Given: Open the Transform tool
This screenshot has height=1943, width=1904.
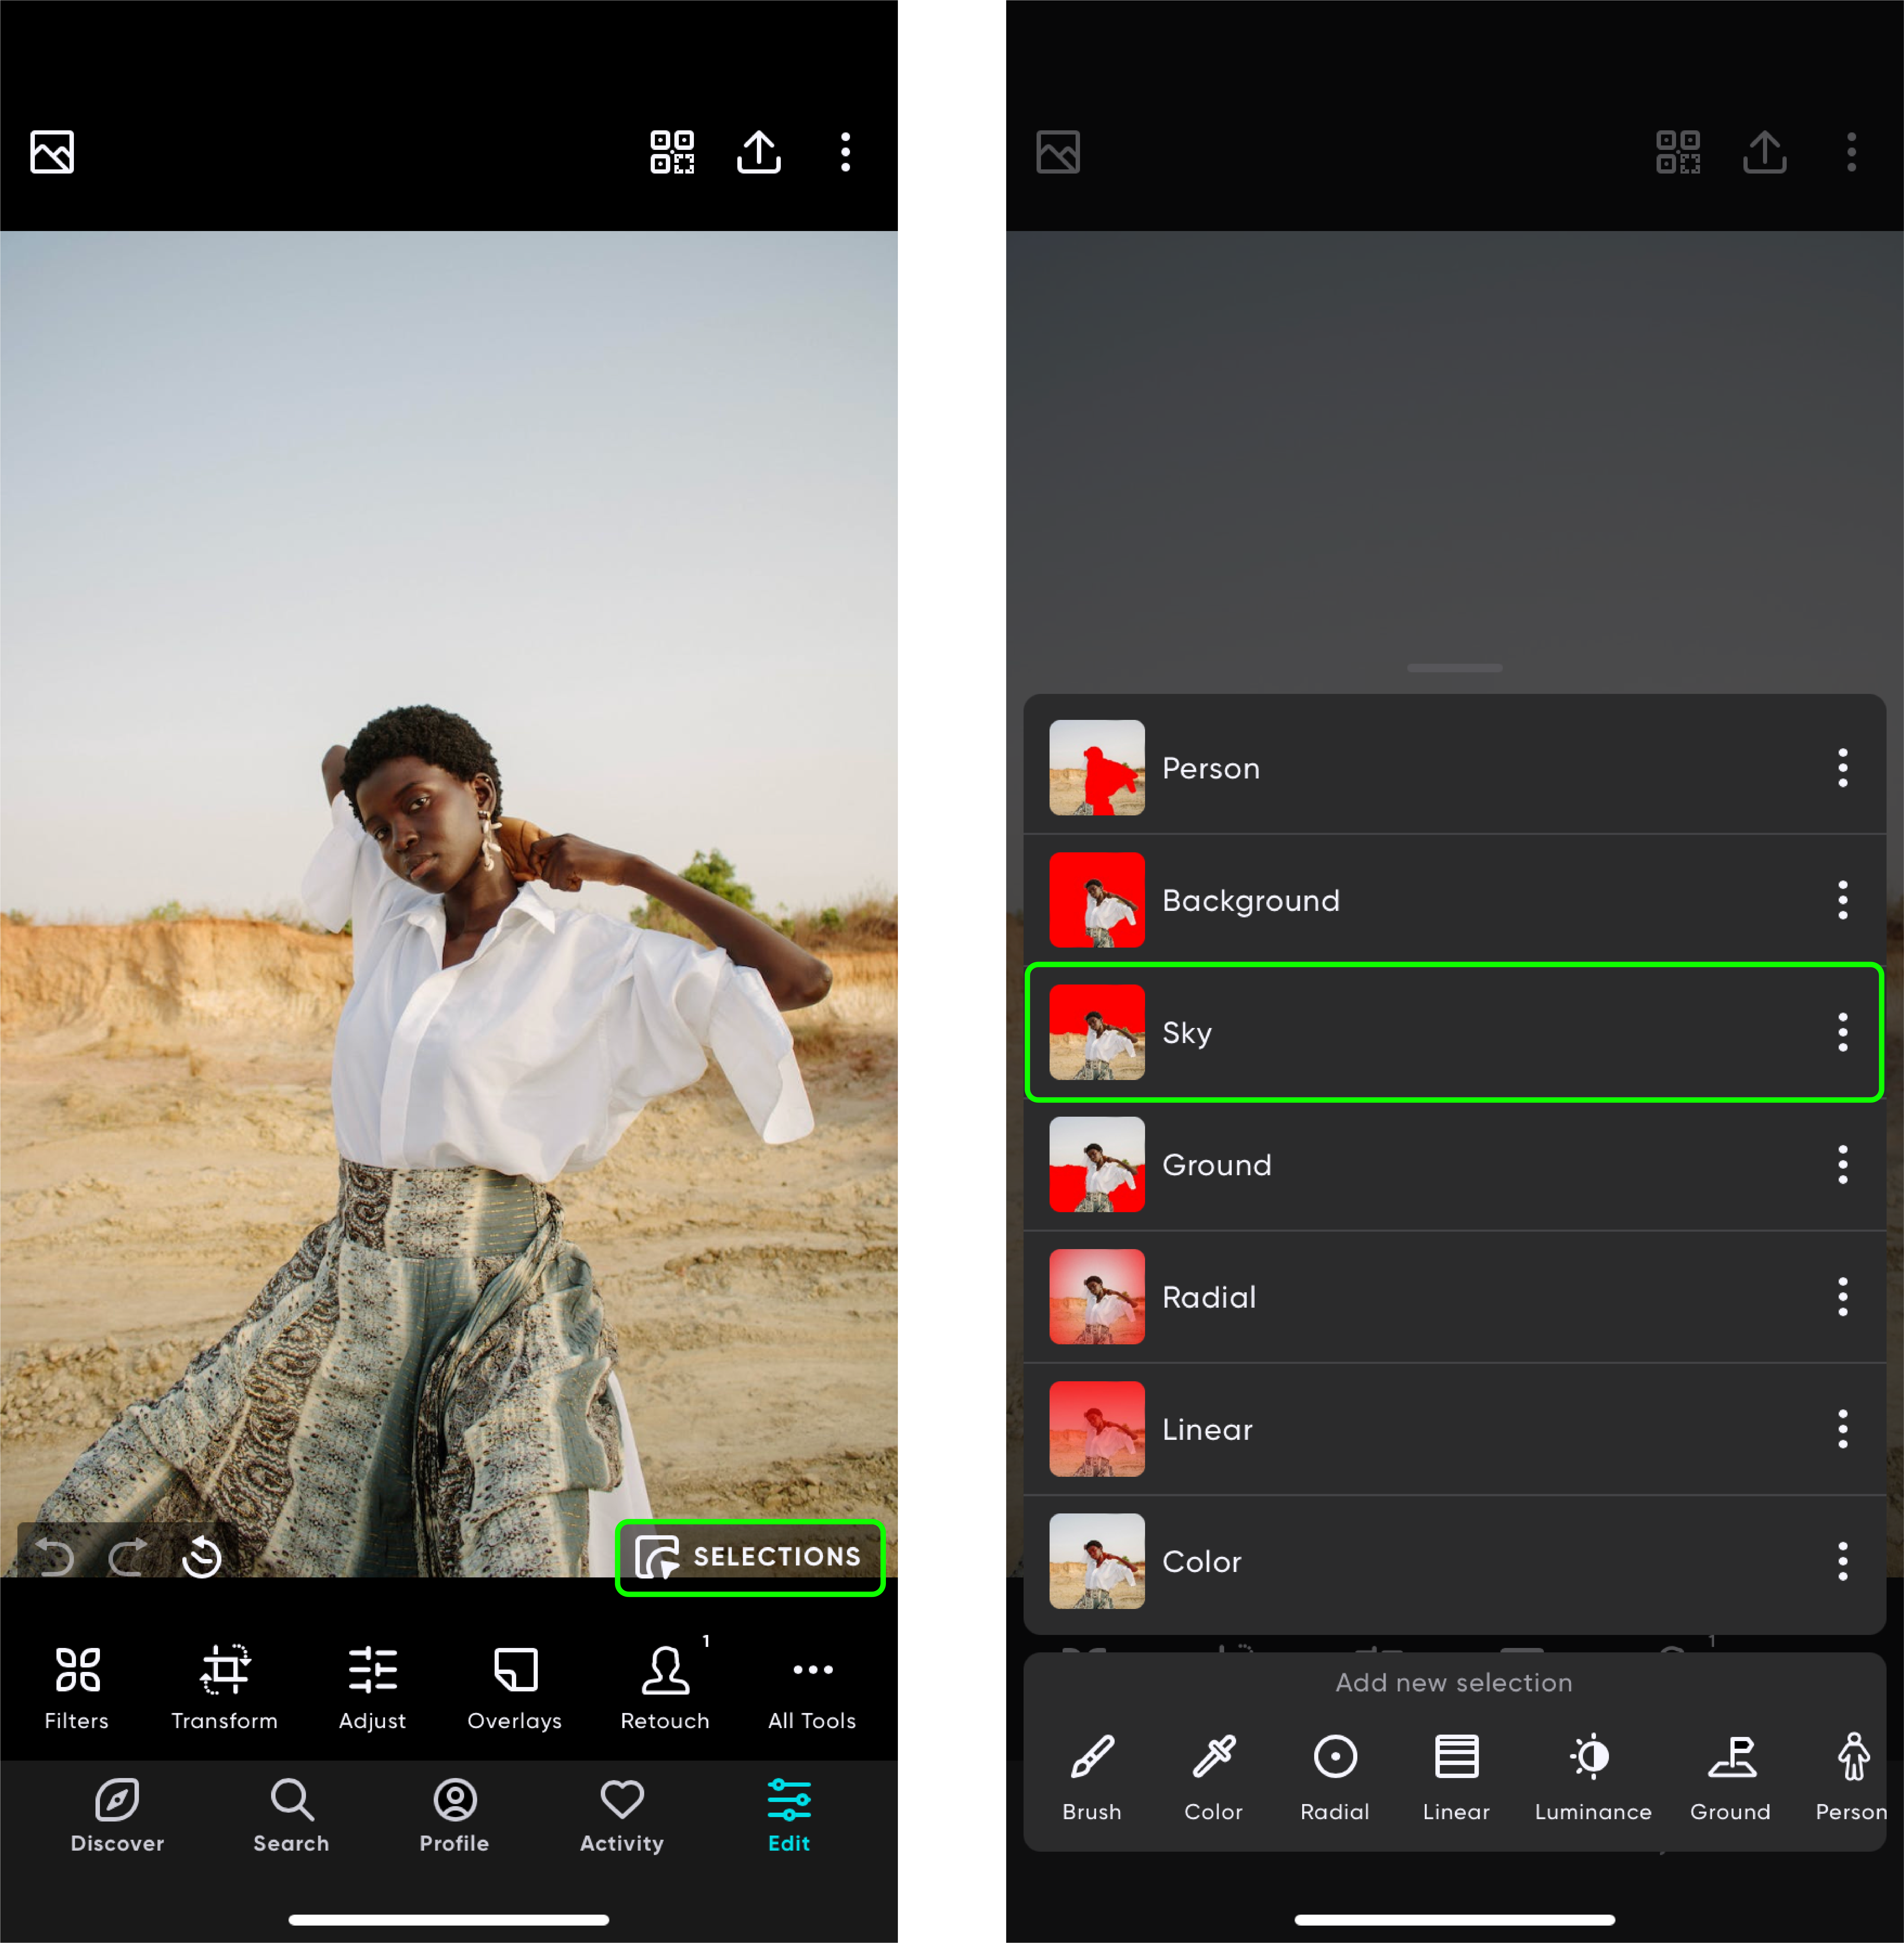Looking at the screenshot, I should (x=225, y=1688).
